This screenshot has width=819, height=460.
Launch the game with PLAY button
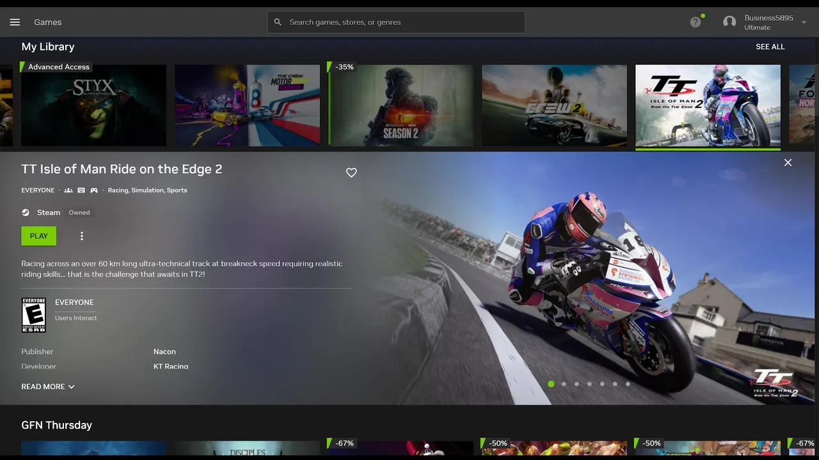point(39,236)
